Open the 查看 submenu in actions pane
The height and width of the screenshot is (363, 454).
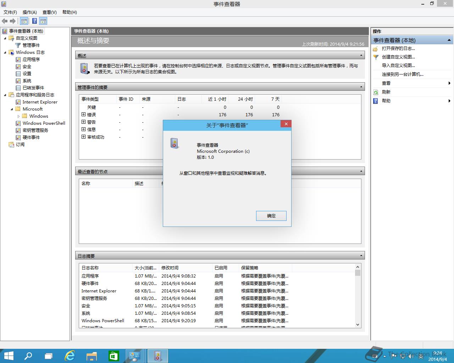pyautogui.click(x=411, y=83)
